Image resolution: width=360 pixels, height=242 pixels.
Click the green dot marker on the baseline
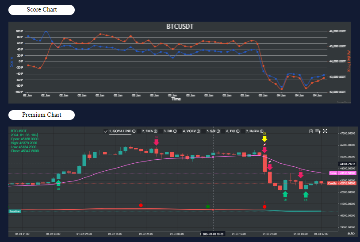(x=208, y=207)
